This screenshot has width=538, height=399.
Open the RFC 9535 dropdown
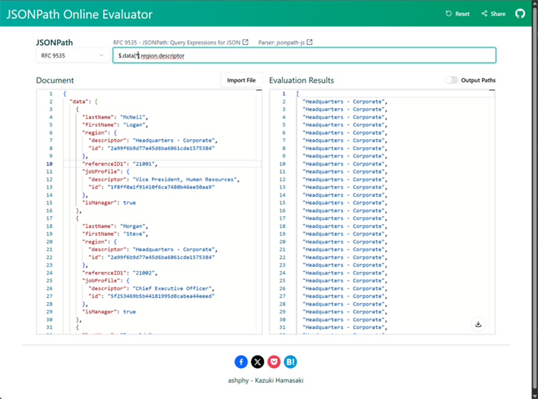tap(73, 56)
